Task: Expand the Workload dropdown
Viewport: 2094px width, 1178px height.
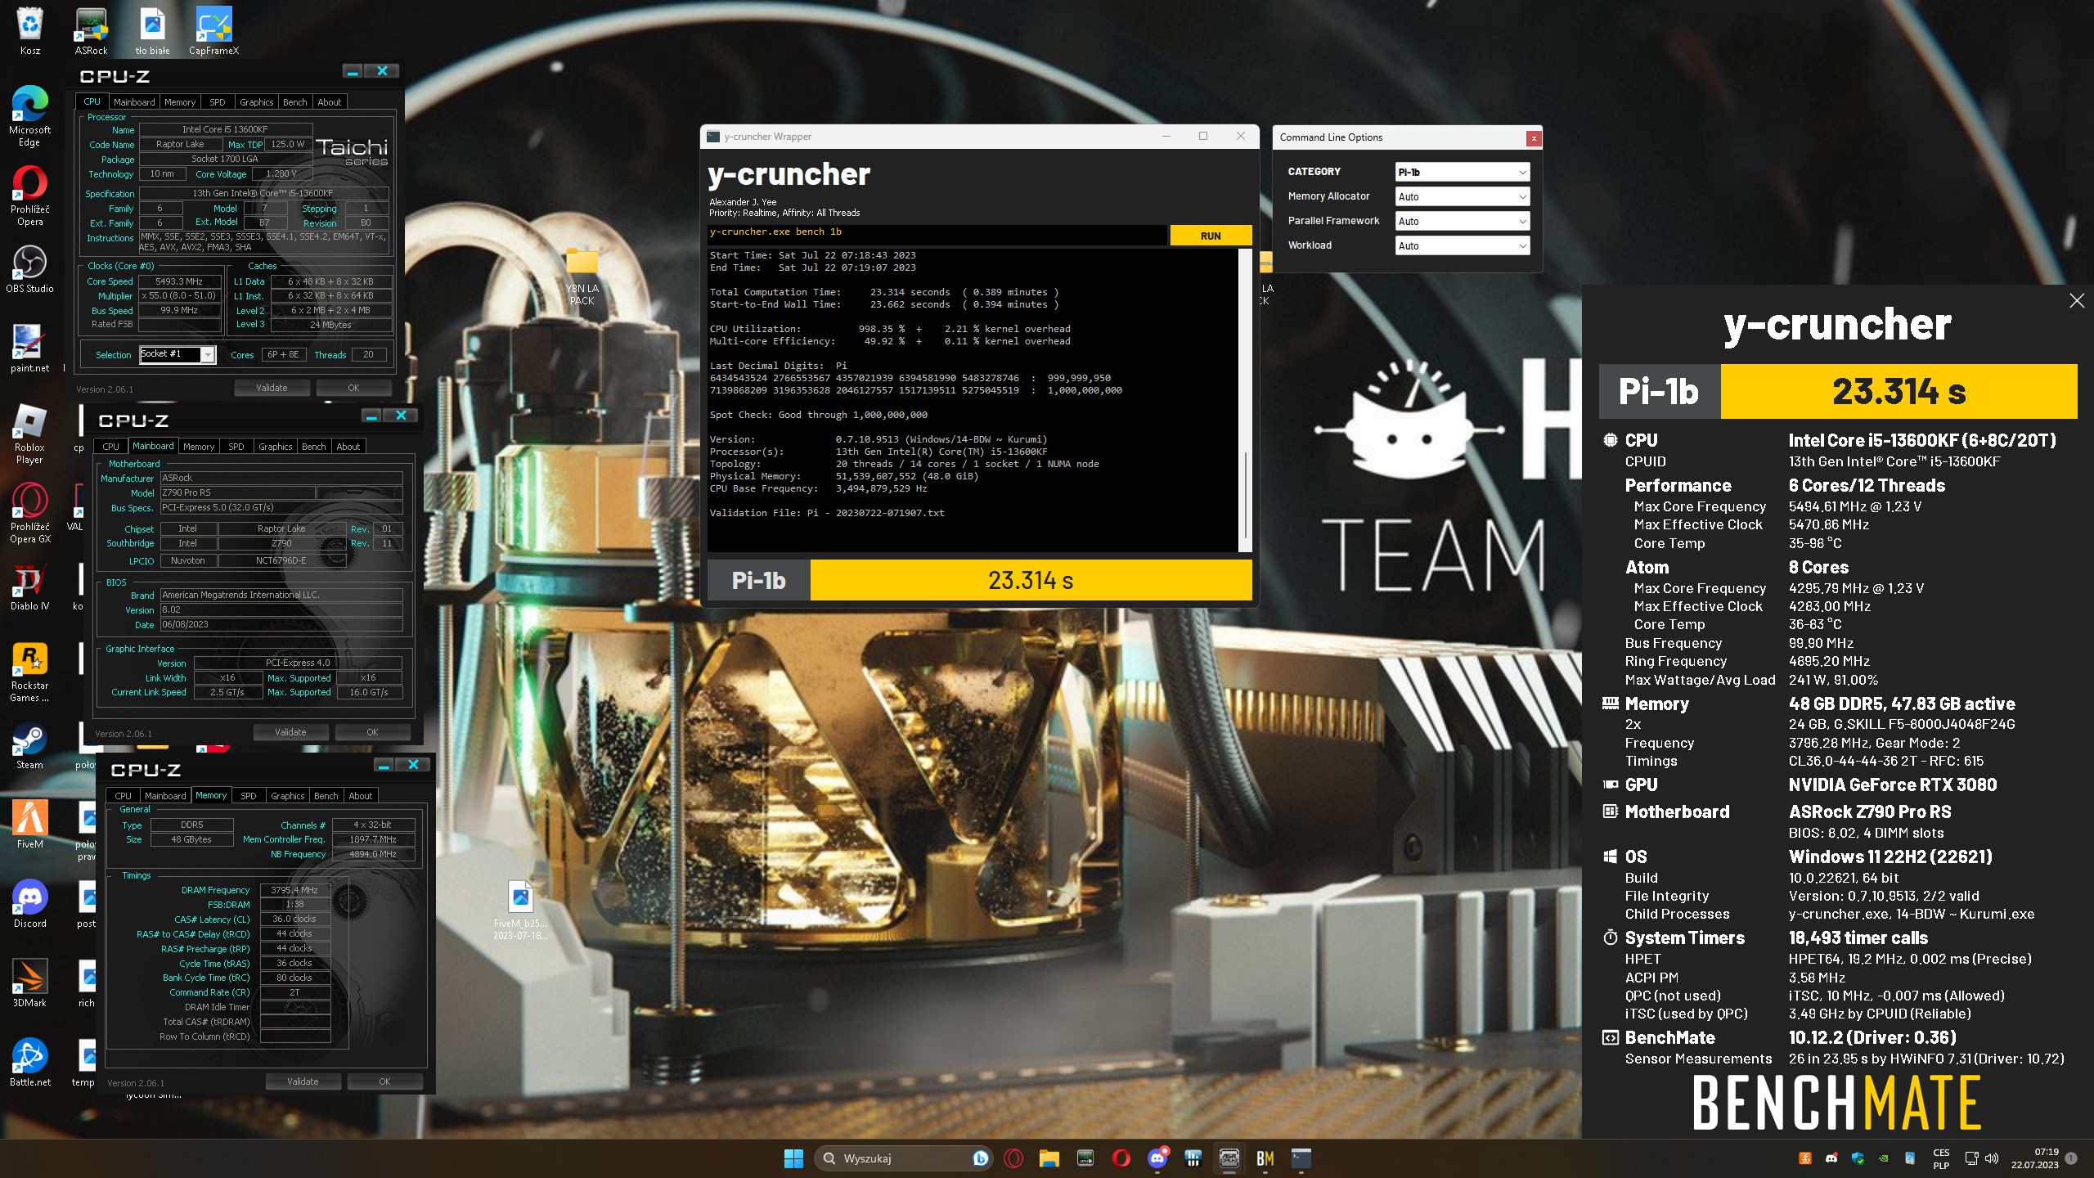Action: [1462, 245]
